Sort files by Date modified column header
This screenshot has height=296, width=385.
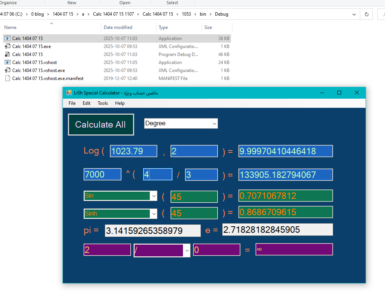(118, 27)
